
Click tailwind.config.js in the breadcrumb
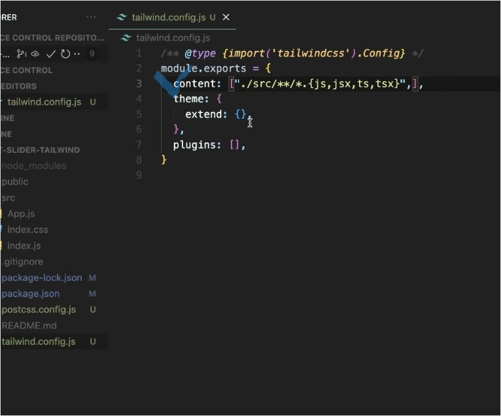point(173,38)
